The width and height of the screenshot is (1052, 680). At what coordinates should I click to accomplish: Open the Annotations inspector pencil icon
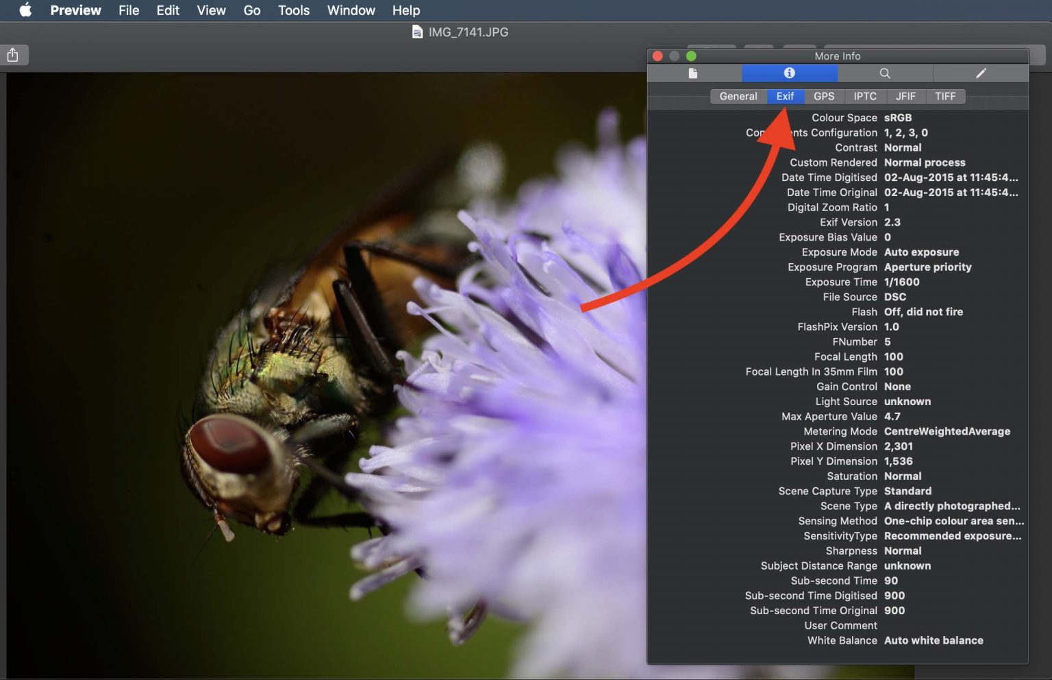click(981, 73)
